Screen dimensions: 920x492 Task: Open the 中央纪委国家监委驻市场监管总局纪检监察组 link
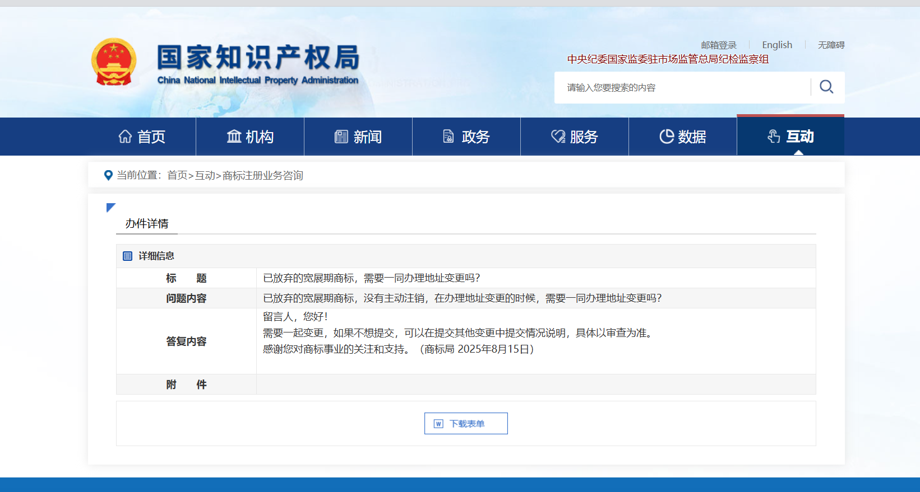[x=668, y=59]
